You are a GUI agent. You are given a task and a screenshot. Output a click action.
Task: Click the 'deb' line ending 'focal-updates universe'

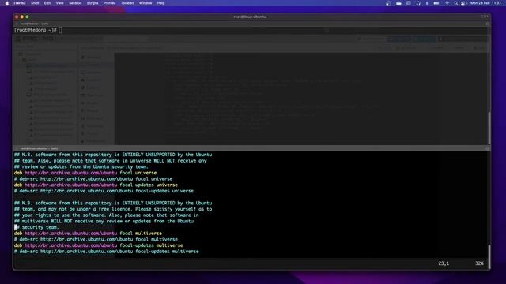coord(96,185)
